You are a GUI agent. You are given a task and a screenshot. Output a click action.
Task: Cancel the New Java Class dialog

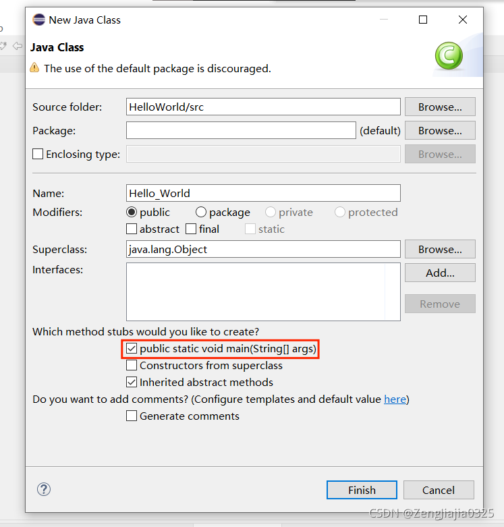coord(439,490)
